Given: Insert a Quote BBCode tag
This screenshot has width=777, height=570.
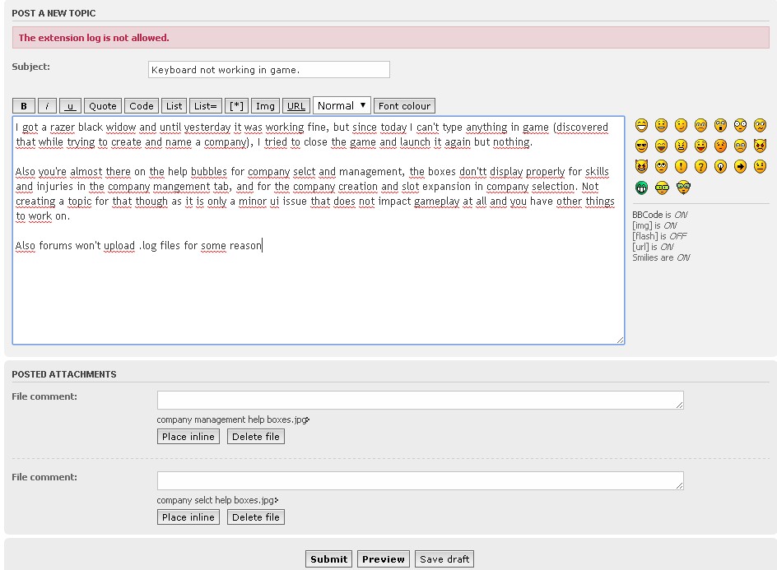Looking at the screenshot, I should click(x=103, y=106).
